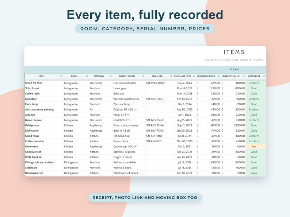The width and height of the screenshot is (290, 217).
Task: Select the 'Abstract canvas painting' cell
Action: pyautogui.click(x=44, y=109)
